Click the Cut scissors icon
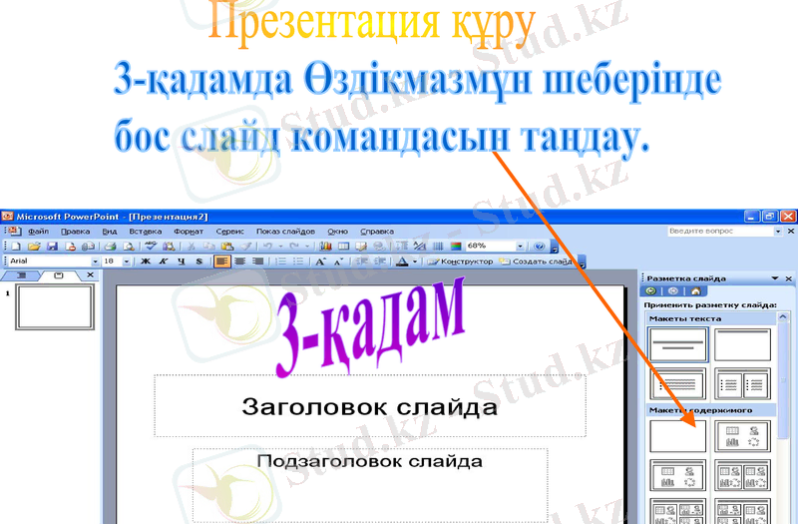The height and width of the screenshot is (524, 798). 192,247
